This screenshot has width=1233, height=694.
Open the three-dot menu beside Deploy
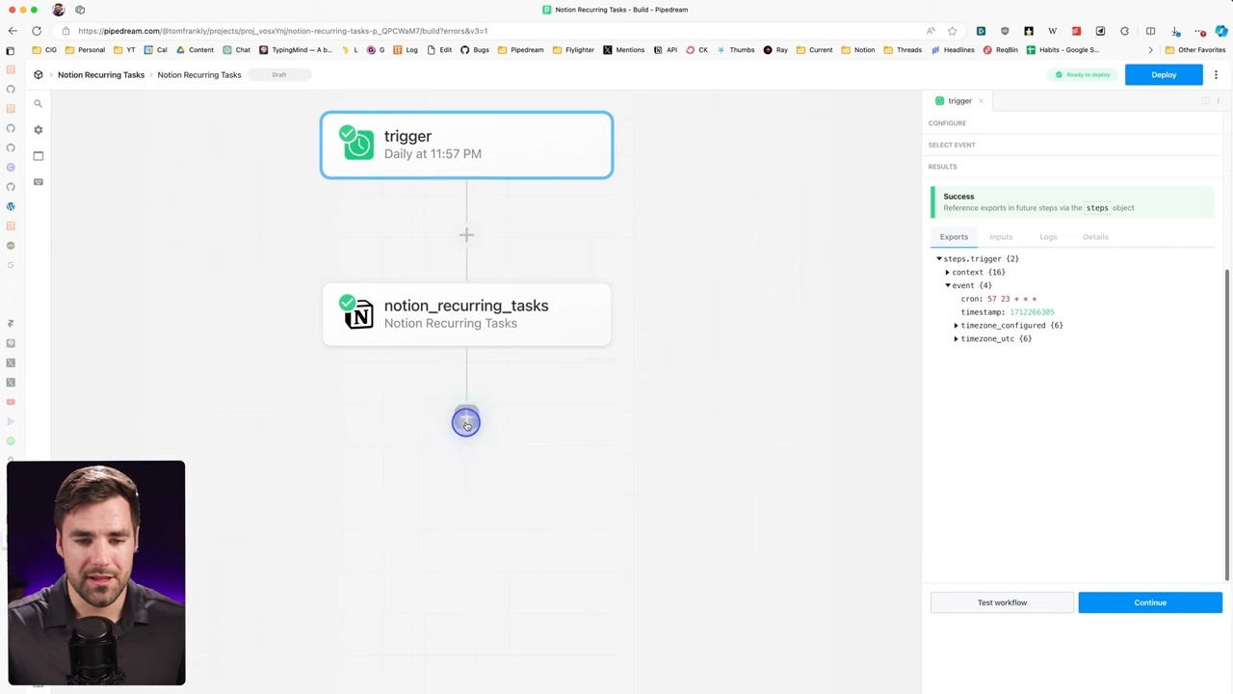pos(1216,75)
